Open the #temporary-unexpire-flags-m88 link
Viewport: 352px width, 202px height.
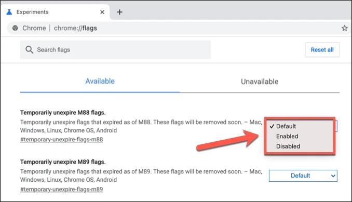tap(61, 140)
